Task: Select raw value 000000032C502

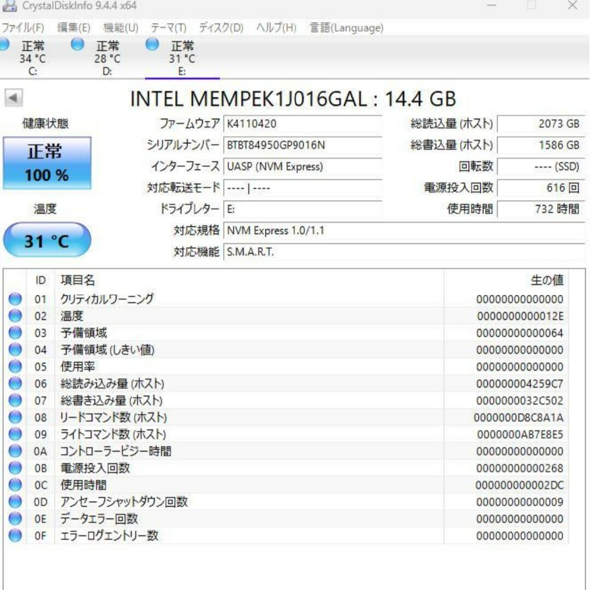Action: click(x=520, y=401)
